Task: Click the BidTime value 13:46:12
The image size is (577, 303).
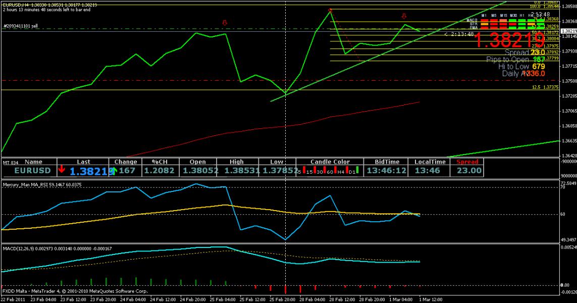Action: tap(386, 171)
